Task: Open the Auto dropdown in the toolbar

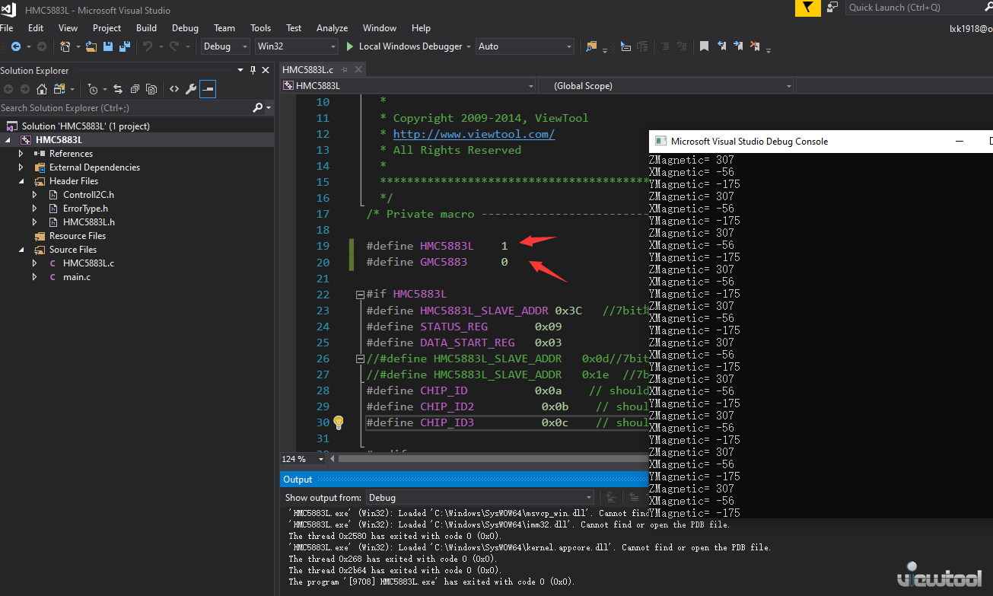Action: (x=525, y=46)
